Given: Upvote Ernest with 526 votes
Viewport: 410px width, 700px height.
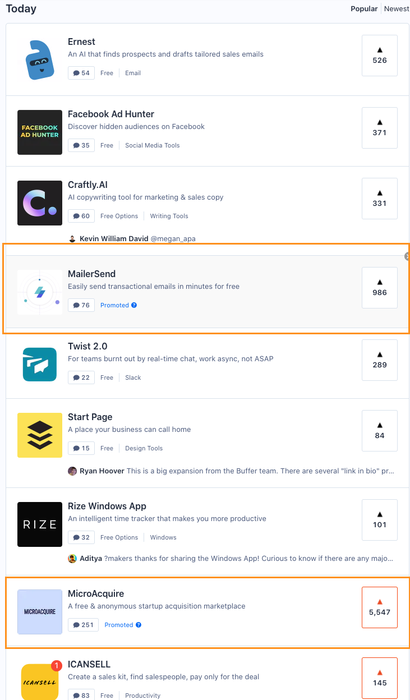Looking at the screenshot, I should pos(380,56).
